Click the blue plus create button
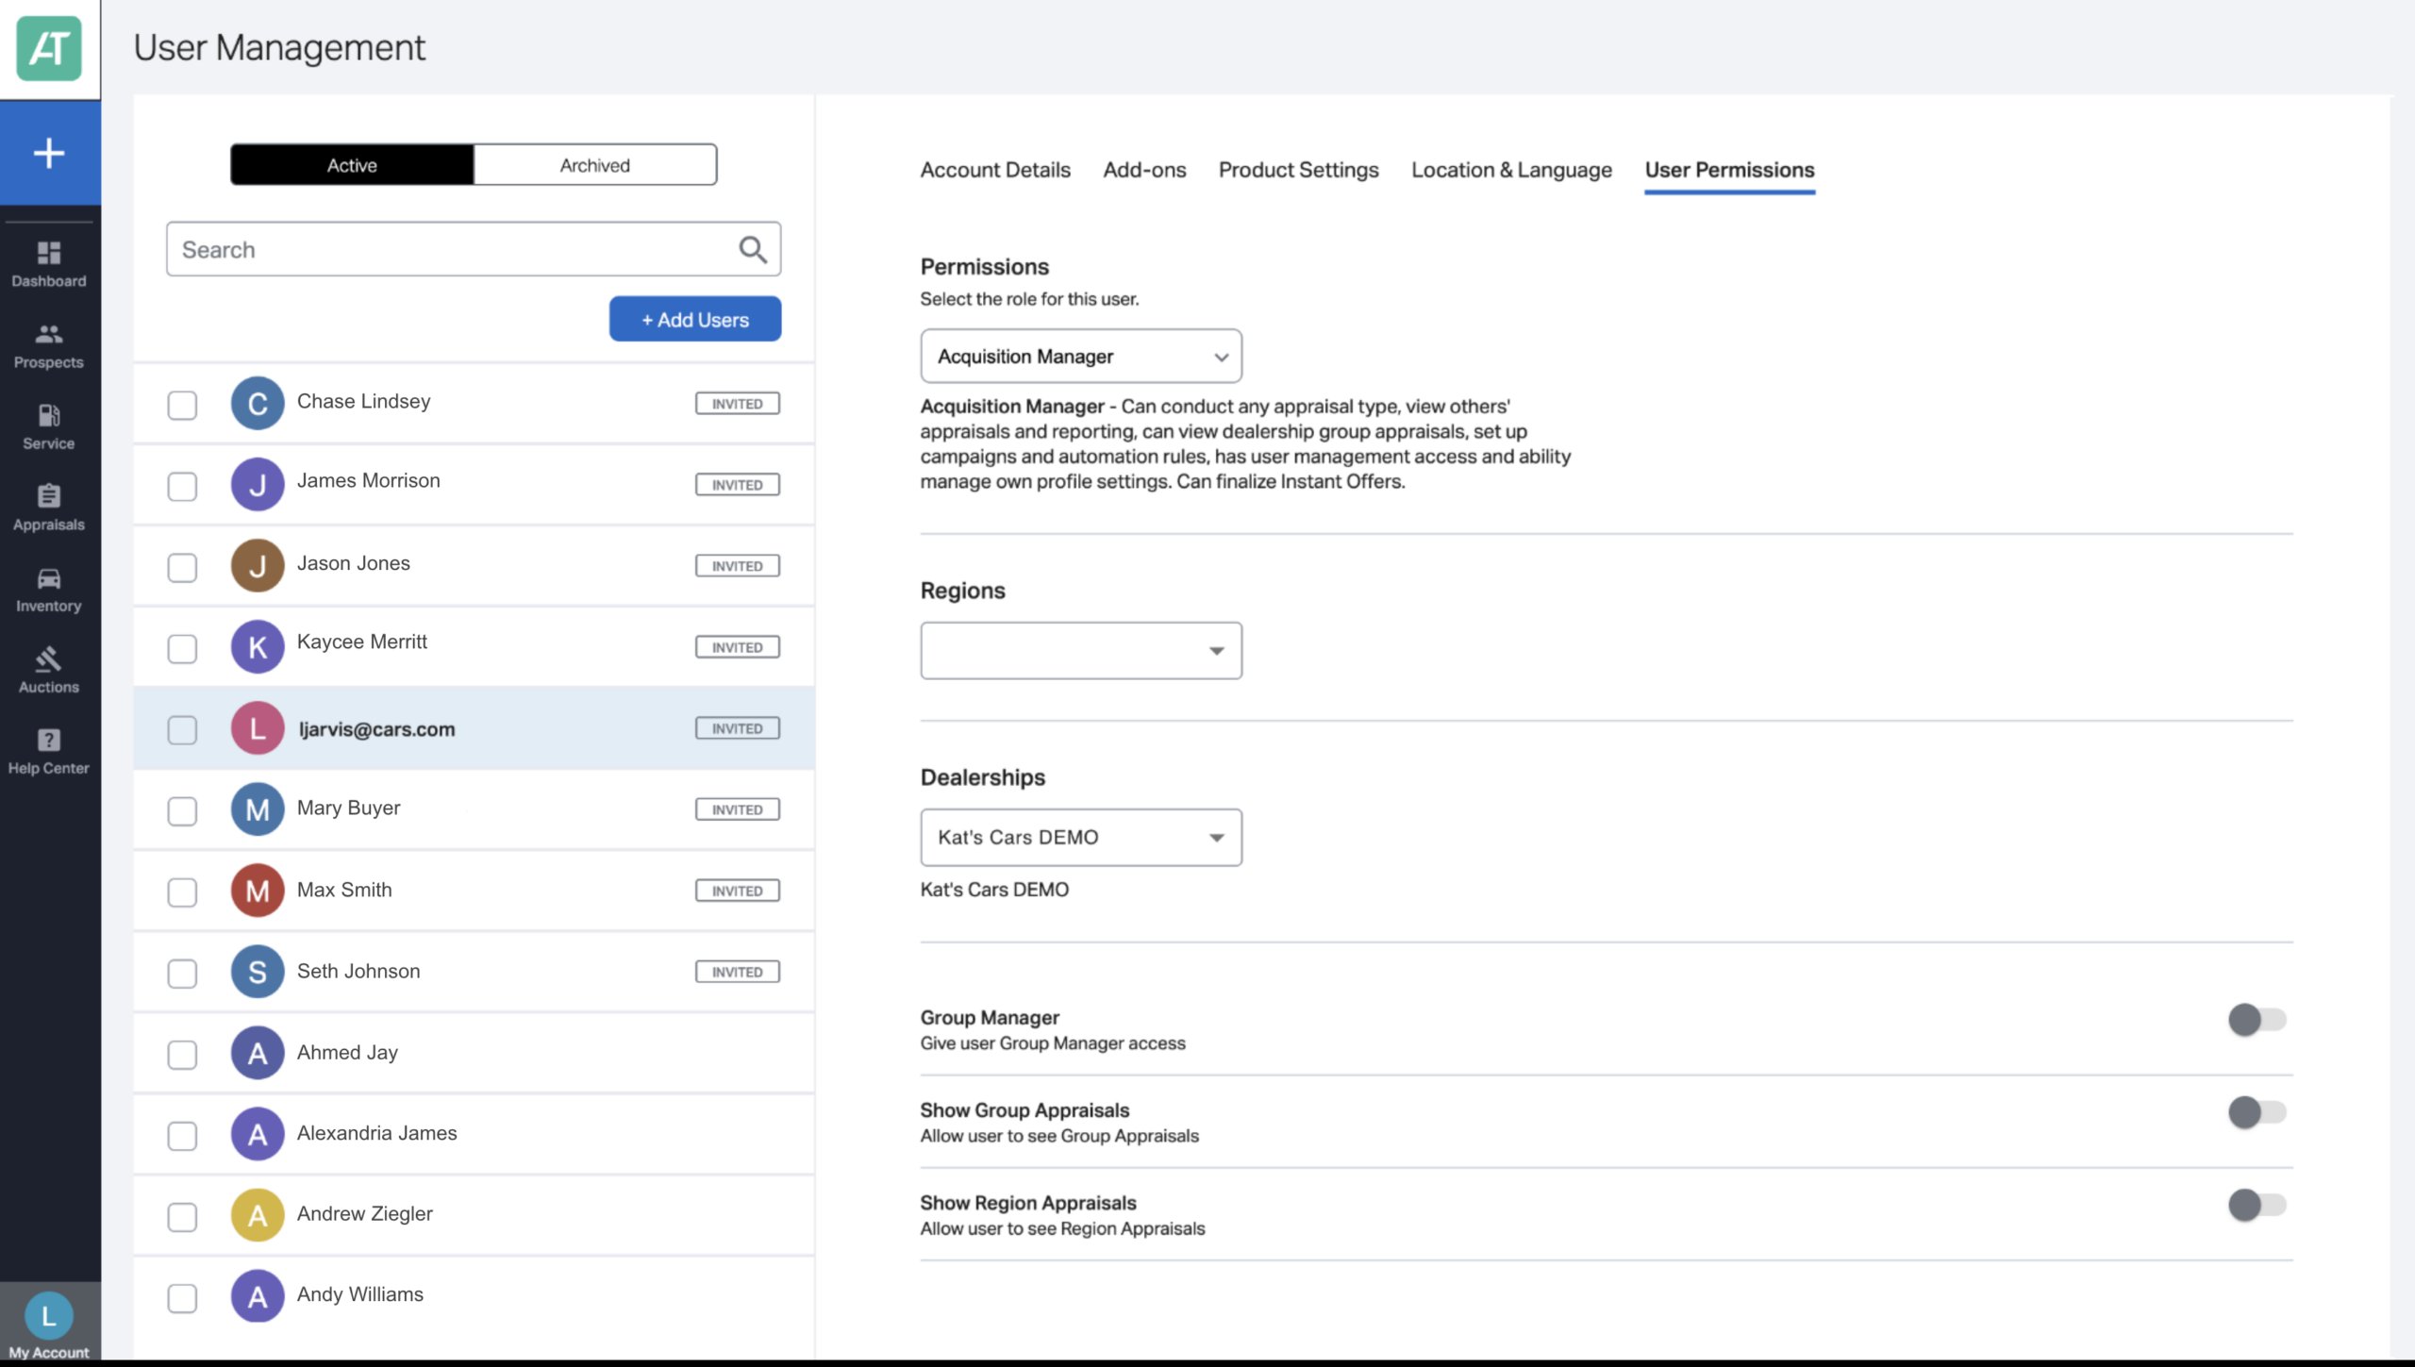This screenshot has height=1367, width=2415. tap(49, 153)
